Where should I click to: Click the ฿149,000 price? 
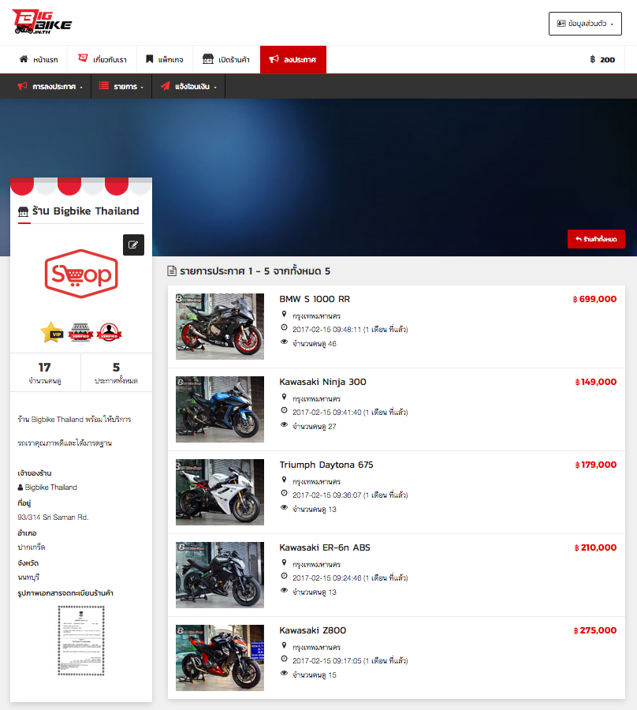pyautogui.click(x=595, y=382)
